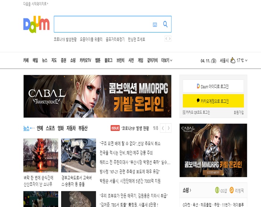Viewport: 261px width, 207px height.
Task: Open the 지도 menu item
Action: (54, 60)
